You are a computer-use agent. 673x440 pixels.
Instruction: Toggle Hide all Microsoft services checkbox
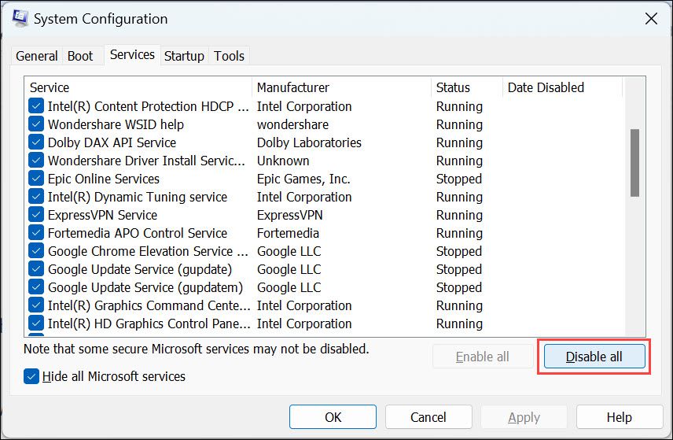(x=31, y=376)
